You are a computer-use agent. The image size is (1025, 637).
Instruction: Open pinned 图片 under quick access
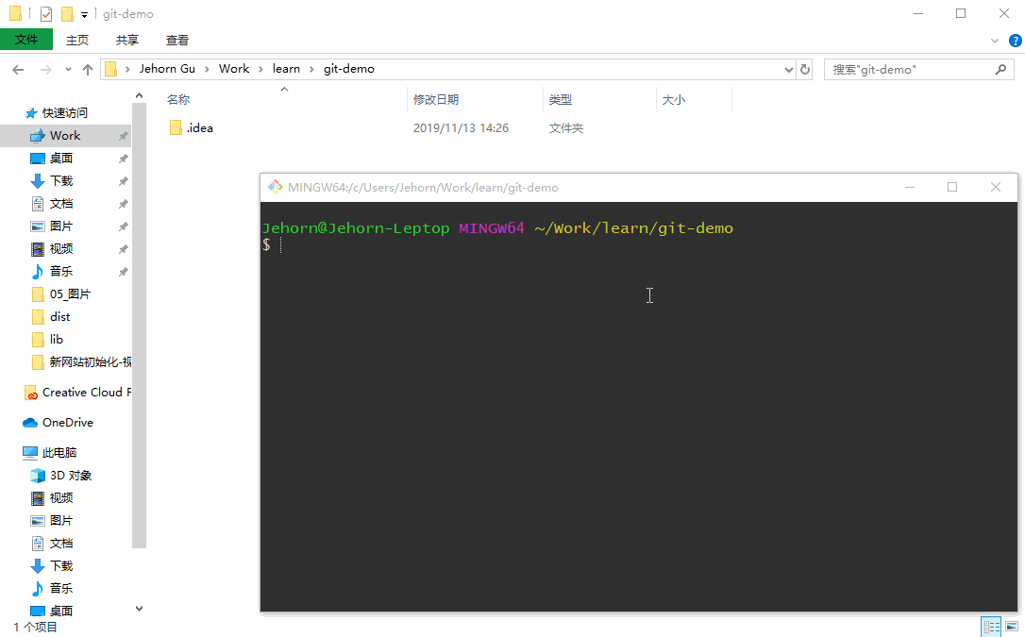click(x=60, y=226)
